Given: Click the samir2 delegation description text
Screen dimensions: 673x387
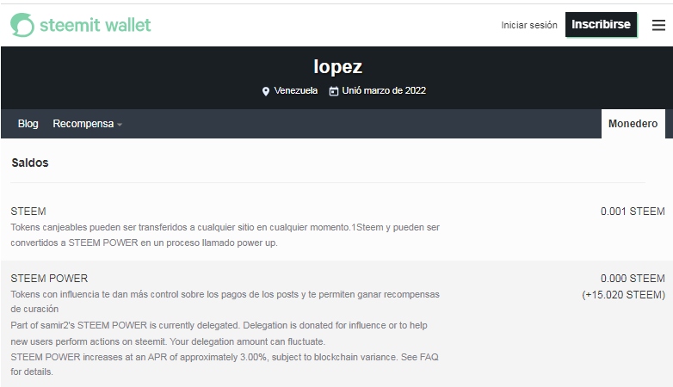Looking at the screenshot, I should [219, 334].
